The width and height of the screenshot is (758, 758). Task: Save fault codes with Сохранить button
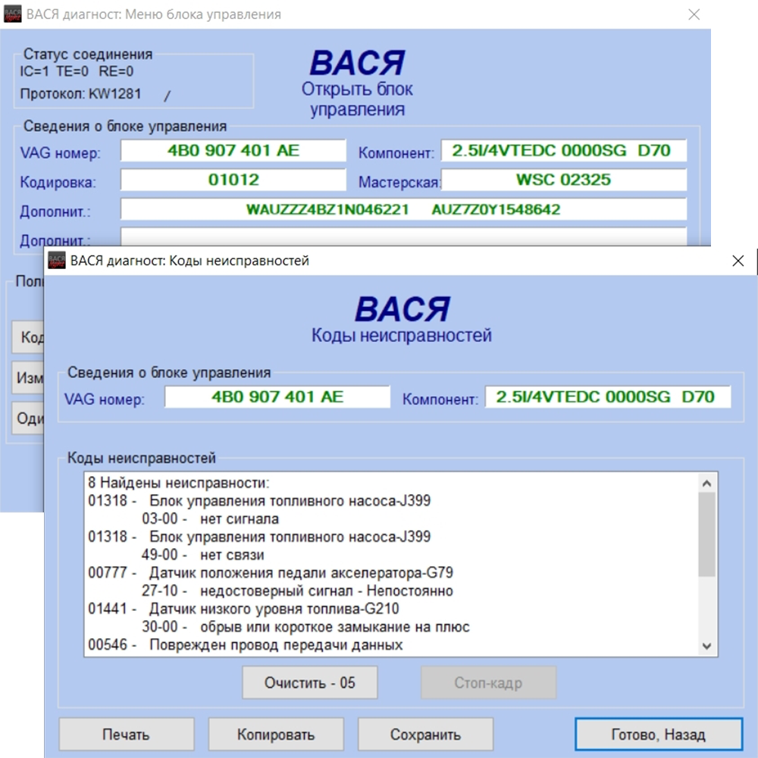point(425,735)
